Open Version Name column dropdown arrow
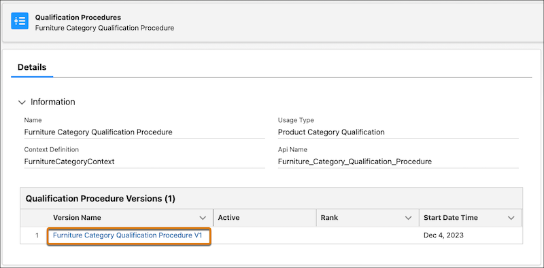This screenshot has height=268, width=544. 203,218
